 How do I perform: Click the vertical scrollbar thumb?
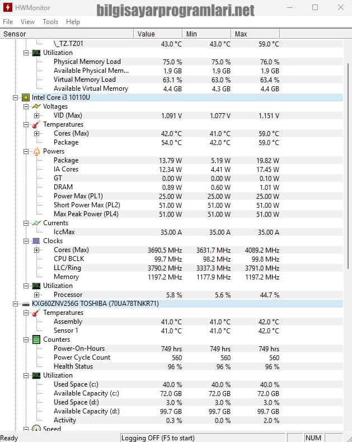348,166
